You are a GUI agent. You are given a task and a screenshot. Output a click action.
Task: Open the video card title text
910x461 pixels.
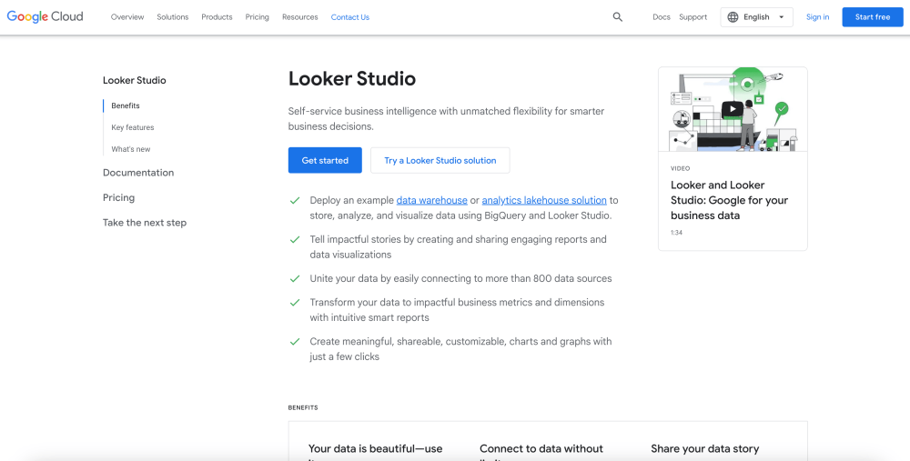coord(730,200)
